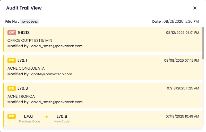Image resolution: width=206 pixels, height=132 pixels.
Task: Click the ACNE CONGLOBATA description text
Action: point(26,68)
